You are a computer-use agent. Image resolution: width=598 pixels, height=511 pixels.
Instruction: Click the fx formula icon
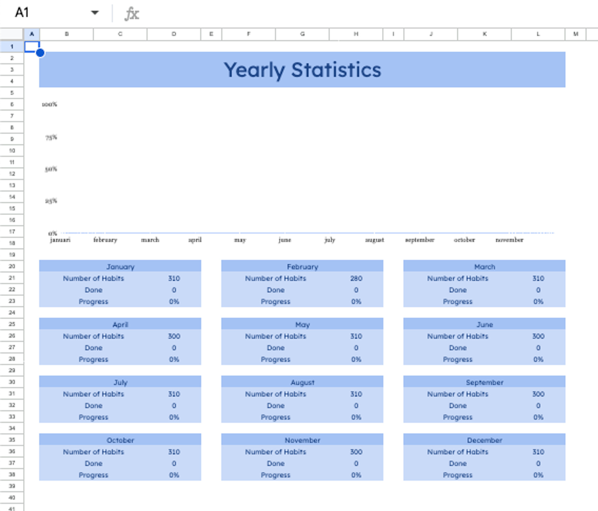point(132,14)
